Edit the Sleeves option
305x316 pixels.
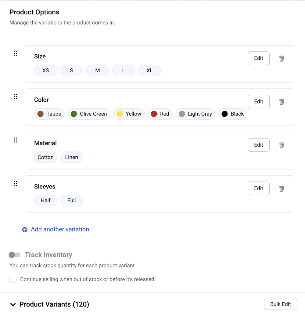pyautogui.click(x=259, y=188)
